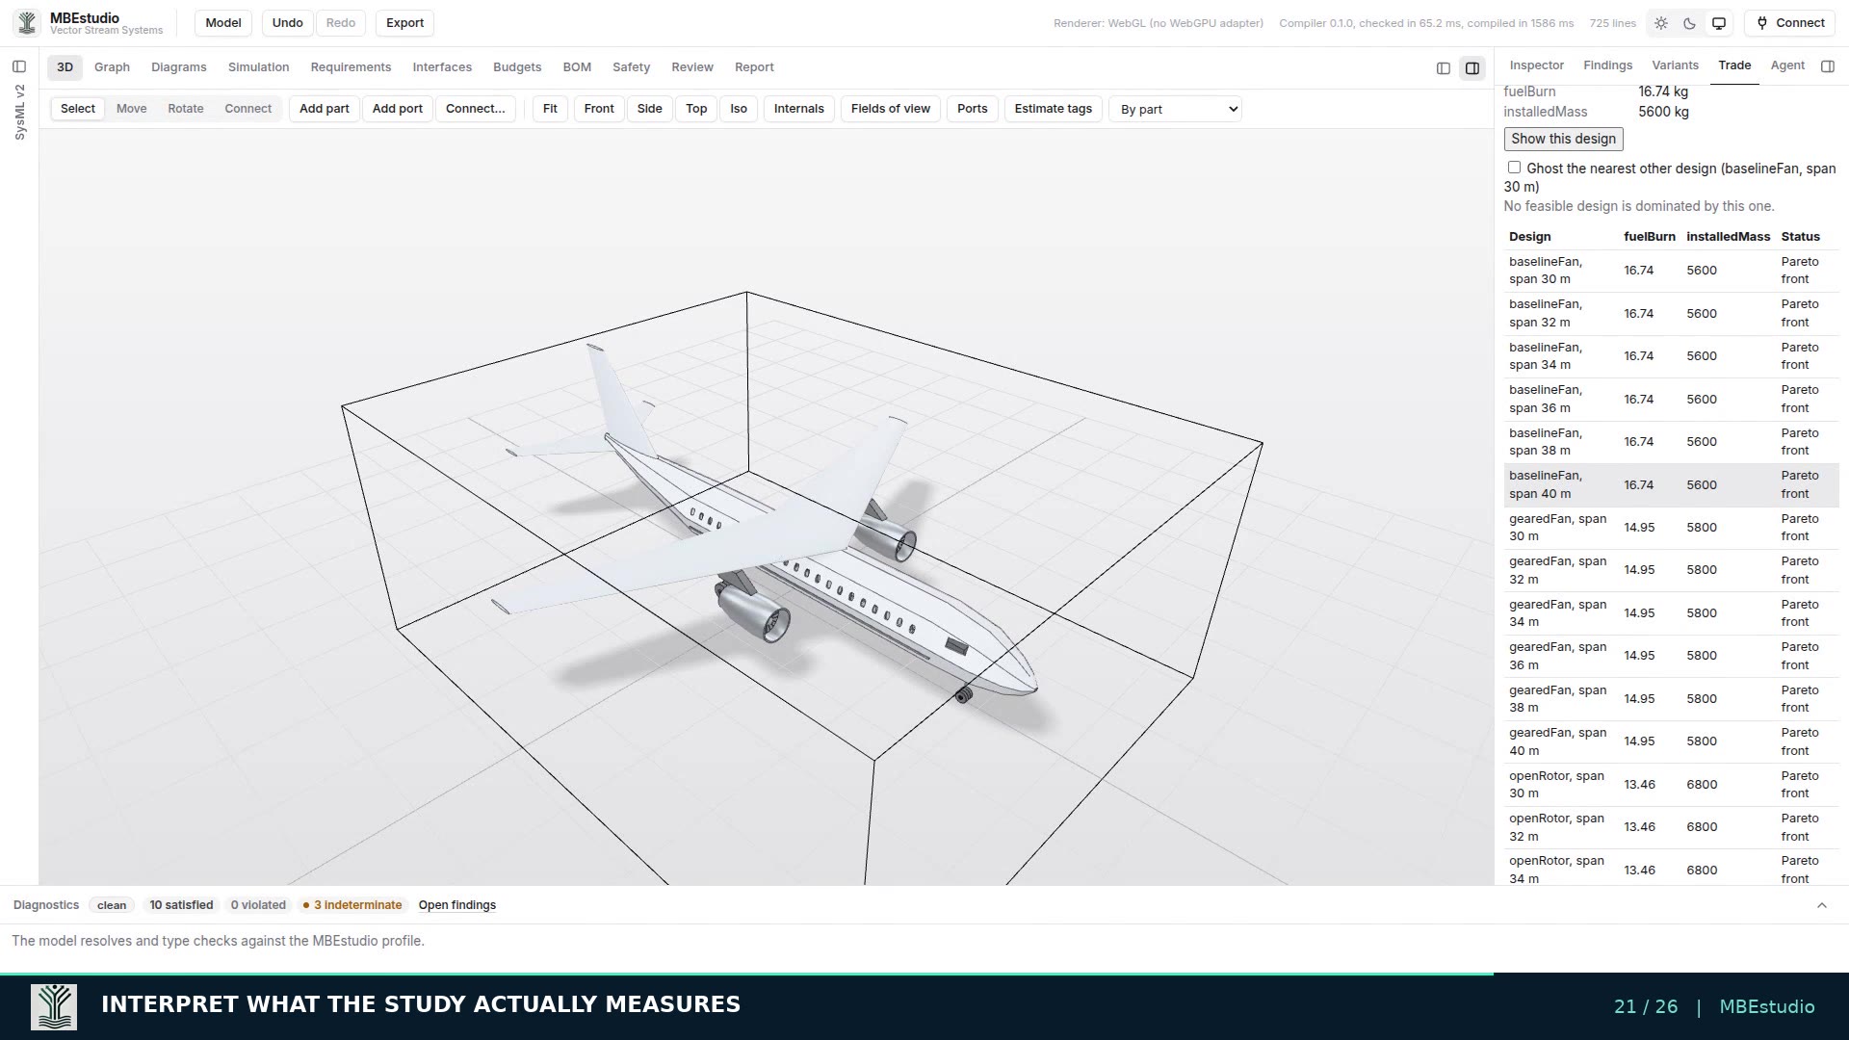1849x1040 pixels.
Task: Activate the Select tool
Action: [78, 109]
